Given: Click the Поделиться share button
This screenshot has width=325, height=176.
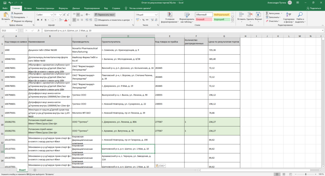Looking at the screenshot, I should pos(314,8).
